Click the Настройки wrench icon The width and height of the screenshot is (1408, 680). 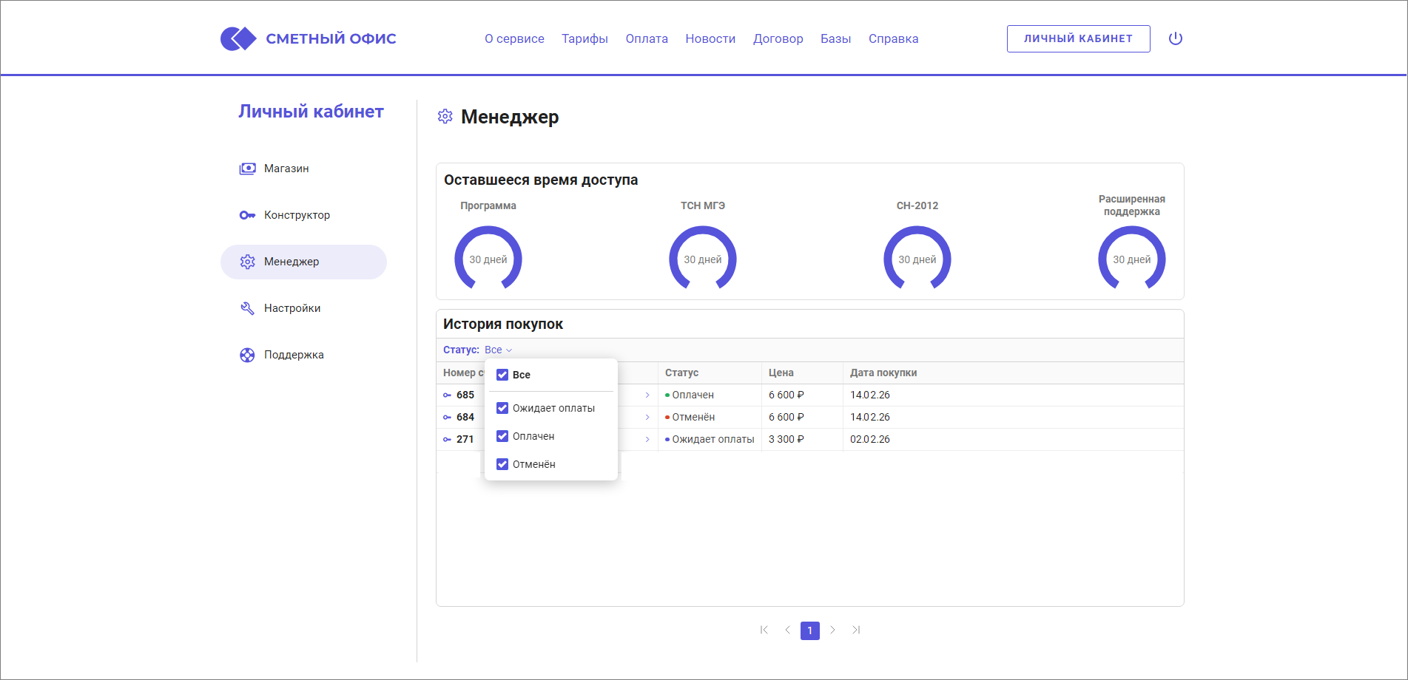point(247,308)
